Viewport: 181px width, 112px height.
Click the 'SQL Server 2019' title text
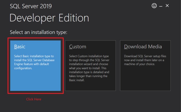[31, 6]
